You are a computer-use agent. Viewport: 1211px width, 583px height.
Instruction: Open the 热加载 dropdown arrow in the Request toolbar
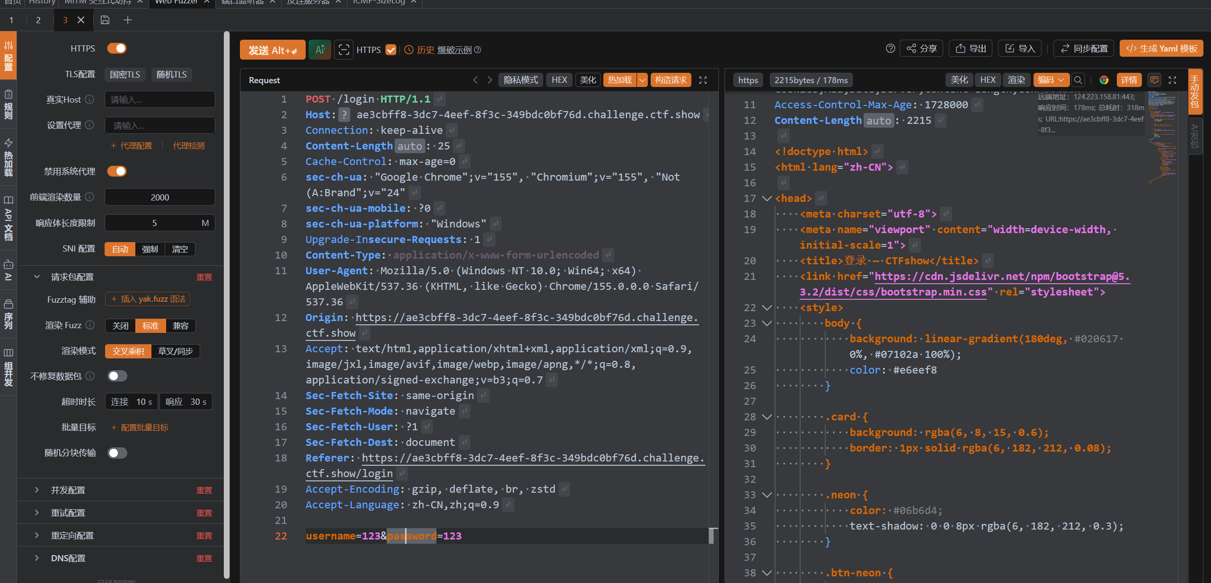pos(642,80)
